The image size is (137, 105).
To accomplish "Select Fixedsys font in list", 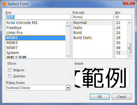I will point(35,28).
